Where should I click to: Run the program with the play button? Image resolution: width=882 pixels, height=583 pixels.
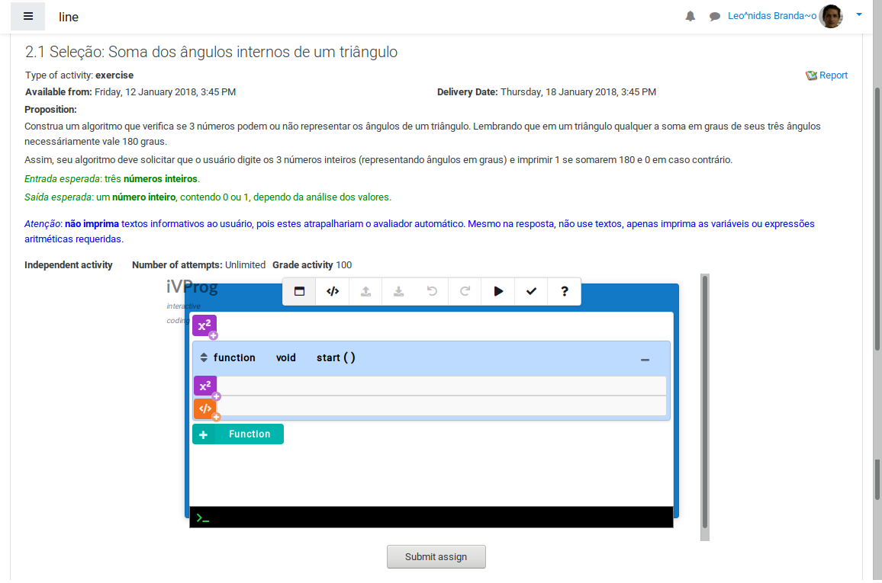498,291
